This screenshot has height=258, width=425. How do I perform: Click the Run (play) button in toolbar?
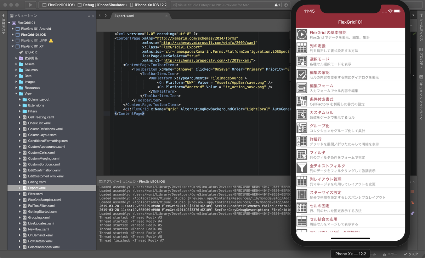(x=30, y=5)
